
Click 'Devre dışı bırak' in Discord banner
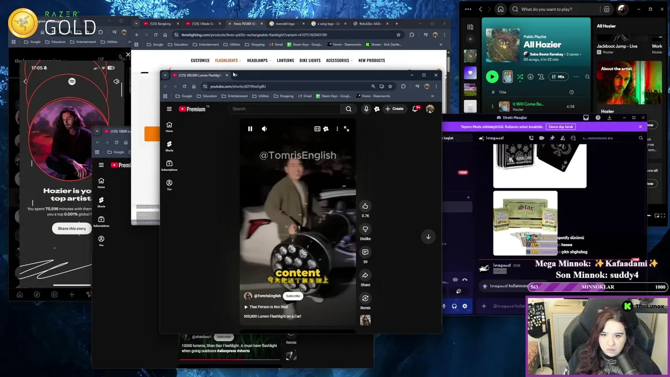point(561,127)
